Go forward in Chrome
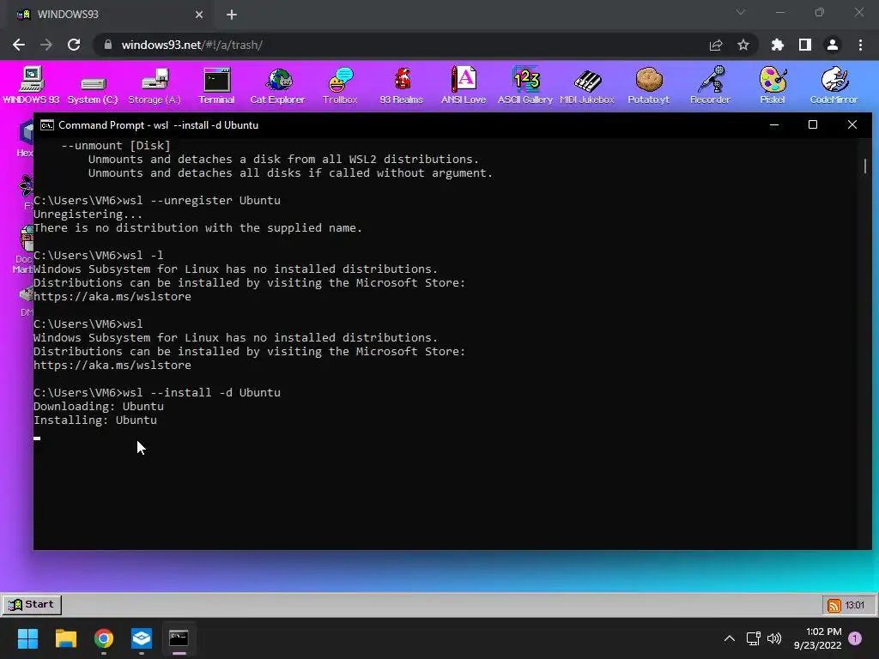This screenshot has height=659, width=879. 46,45
